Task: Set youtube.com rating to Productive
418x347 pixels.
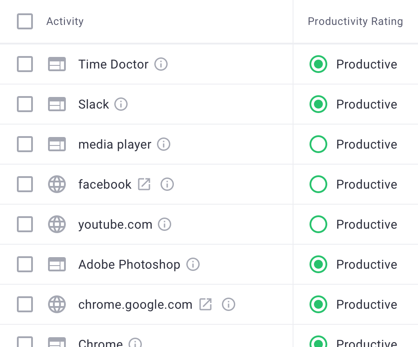Action: 318,224
